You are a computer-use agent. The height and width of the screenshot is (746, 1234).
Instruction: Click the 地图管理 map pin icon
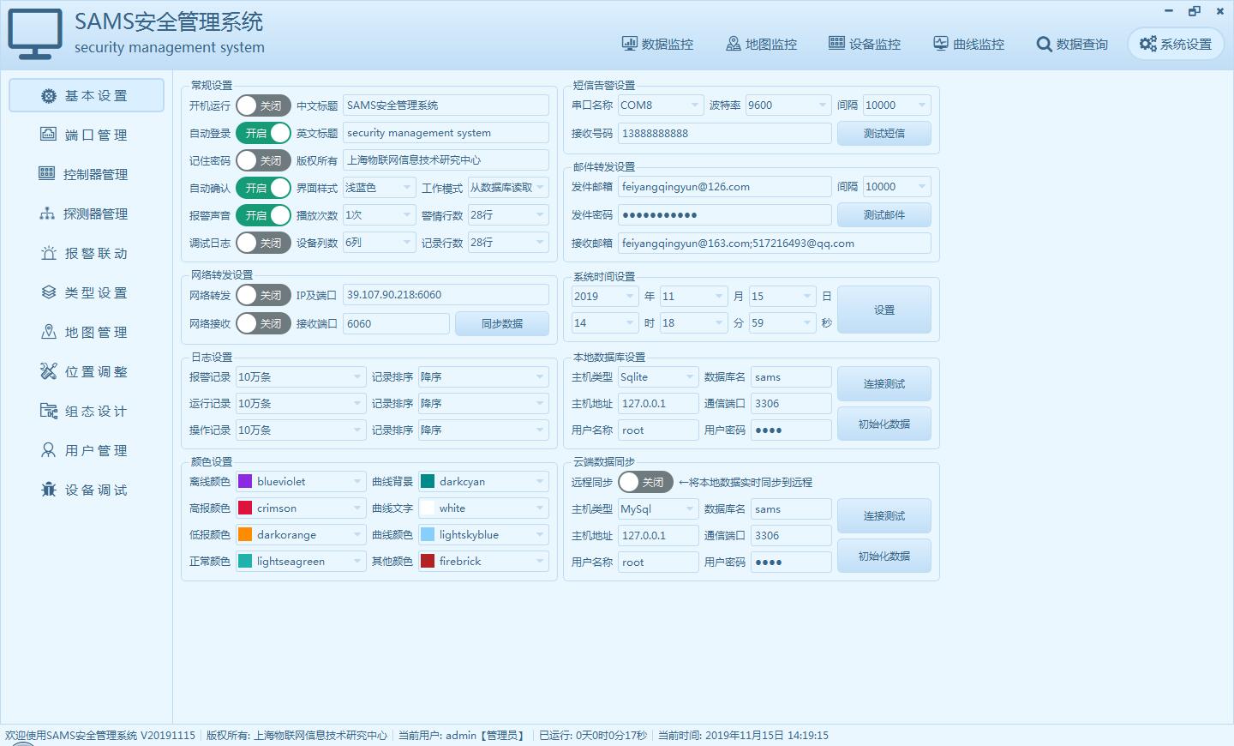point(49,332)
